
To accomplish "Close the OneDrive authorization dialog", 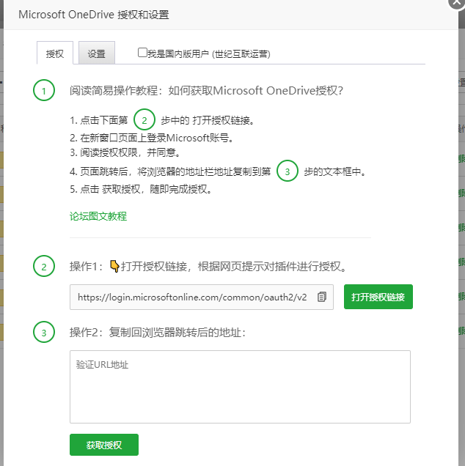I will click(457, 2).
